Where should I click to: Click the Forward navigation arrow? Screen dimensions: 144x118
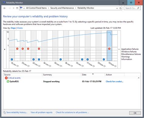pos(9,8)
